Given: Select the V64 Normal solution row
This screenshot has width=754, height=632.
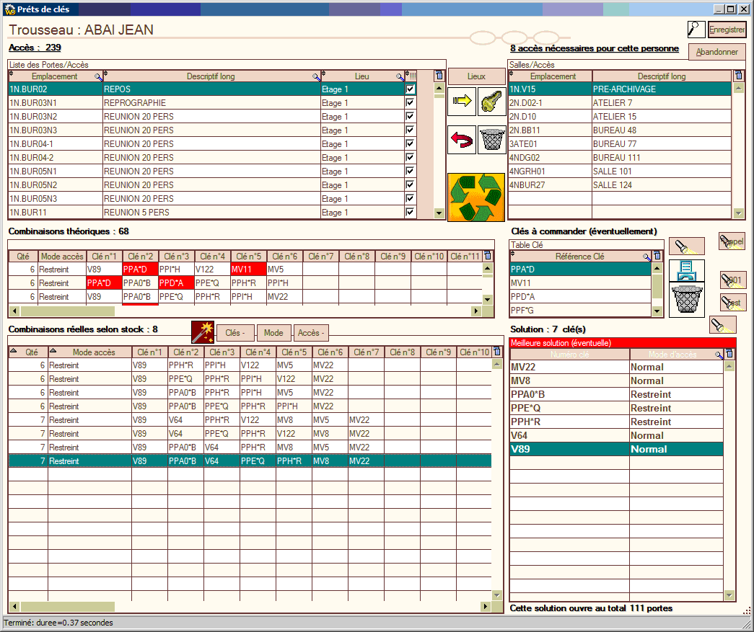Looking at the screenshot, I should 616,435.
